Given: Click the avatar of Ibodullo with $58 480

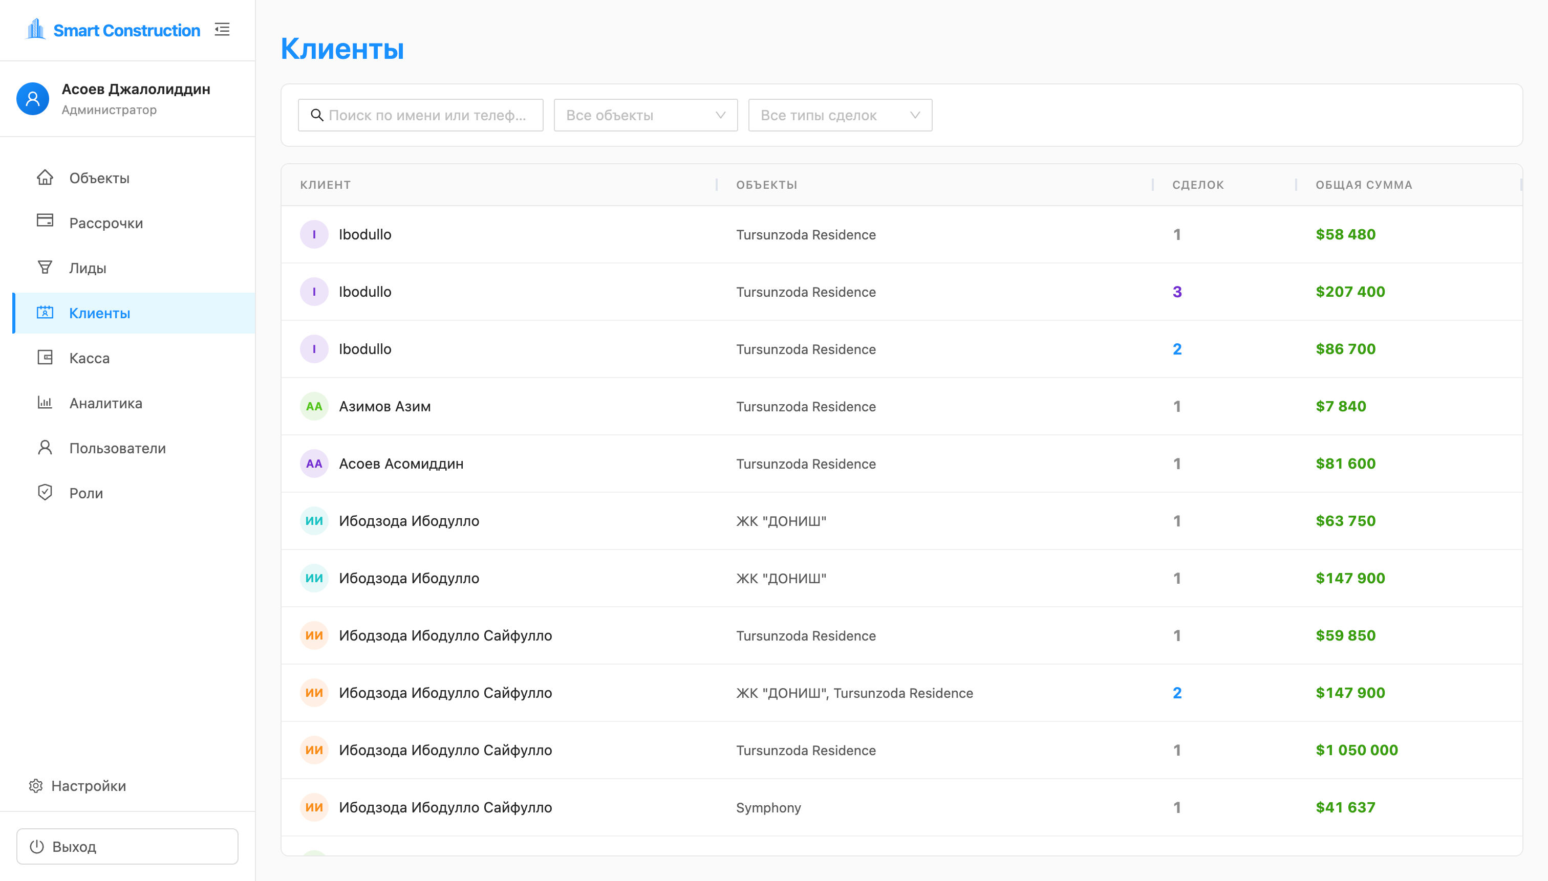Looking at the screenshot, I should click(314, 234).
